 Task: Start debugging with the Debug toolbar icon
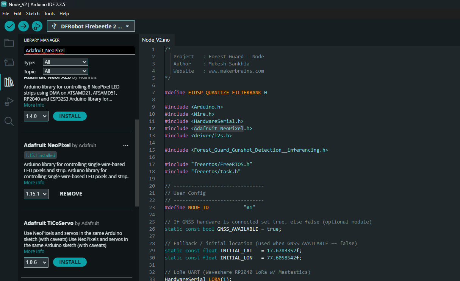[37, 26]
